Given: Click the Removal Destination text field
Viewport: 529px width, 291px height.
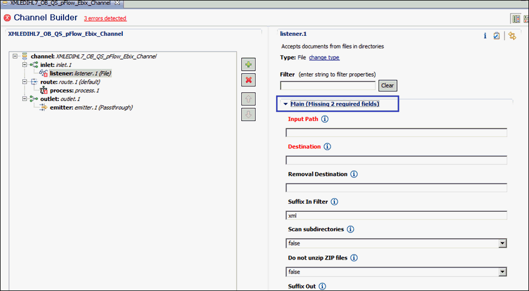Looking at the screenshot, I should (x=396, y=188).
